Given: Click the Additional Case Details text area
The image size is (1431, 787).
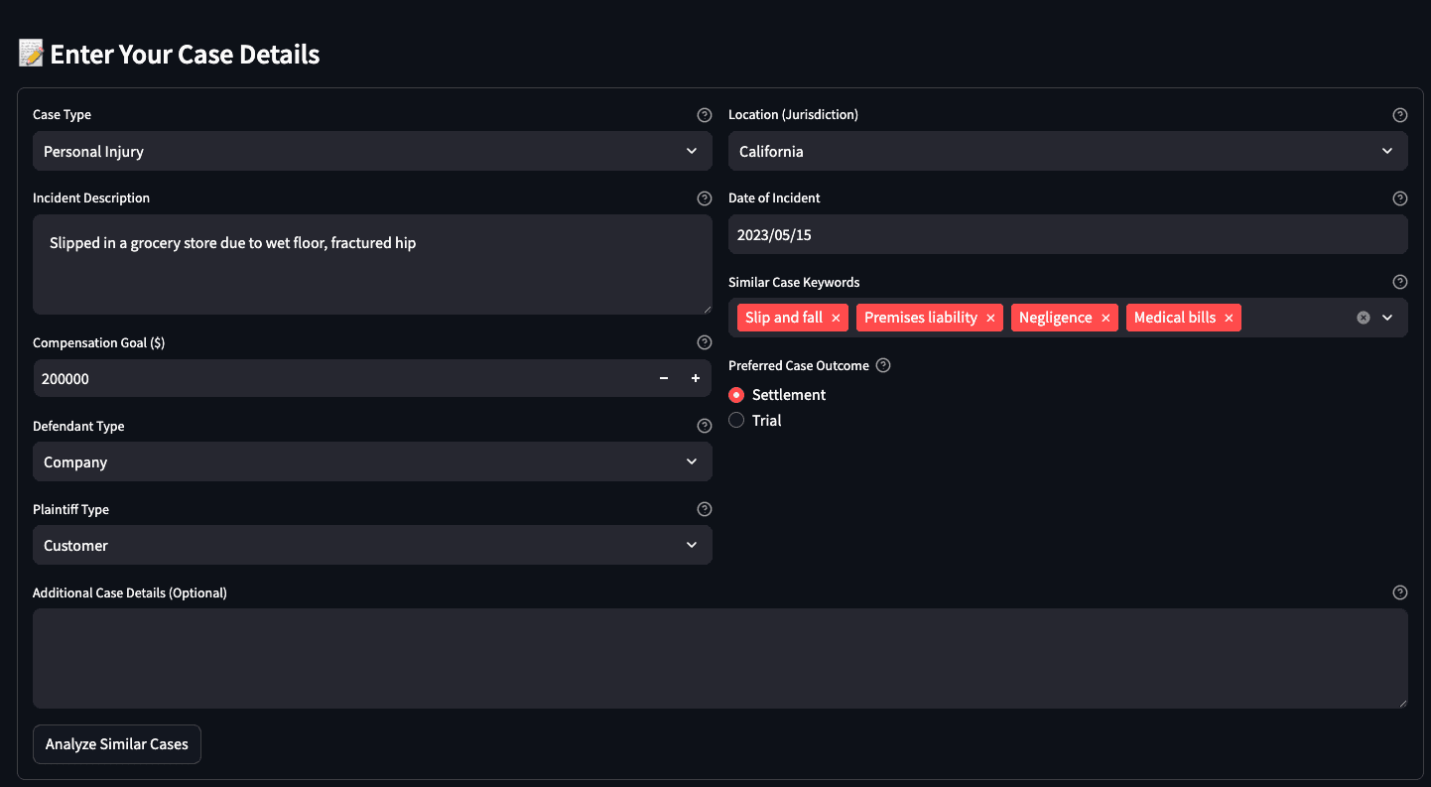Looking at the screenshot, I should tap(720, 658).
